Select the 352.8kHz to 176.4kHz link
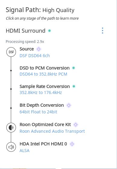This screenshot has height=169, width=117. click(x=41, y=93)
